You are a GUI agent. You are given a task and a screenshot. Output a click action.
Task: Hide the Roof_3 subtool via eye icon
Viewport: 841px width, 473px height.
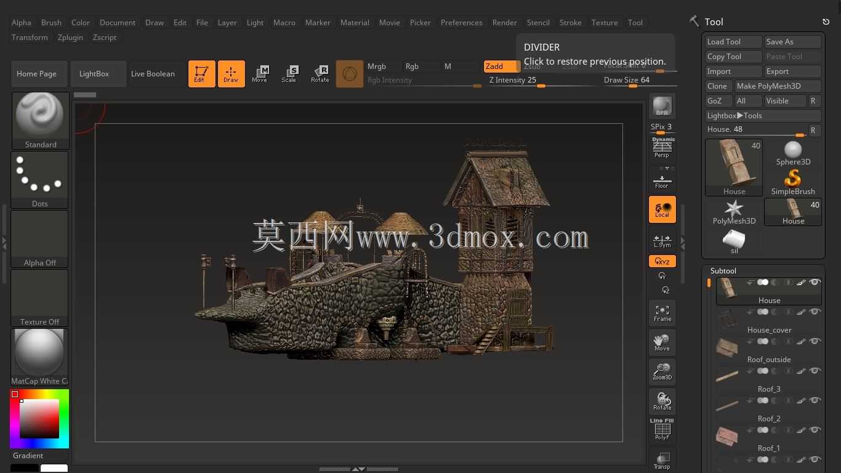pos(815,371)
